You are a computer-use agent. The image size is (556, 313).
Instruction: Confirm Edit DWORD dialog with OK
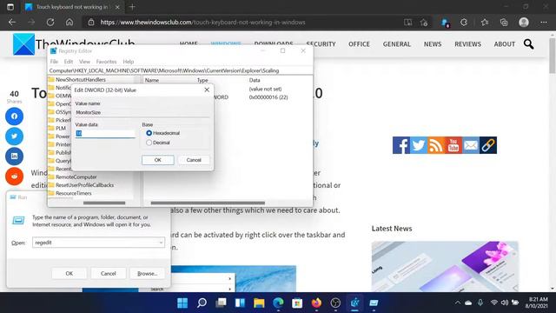(158, 160)
